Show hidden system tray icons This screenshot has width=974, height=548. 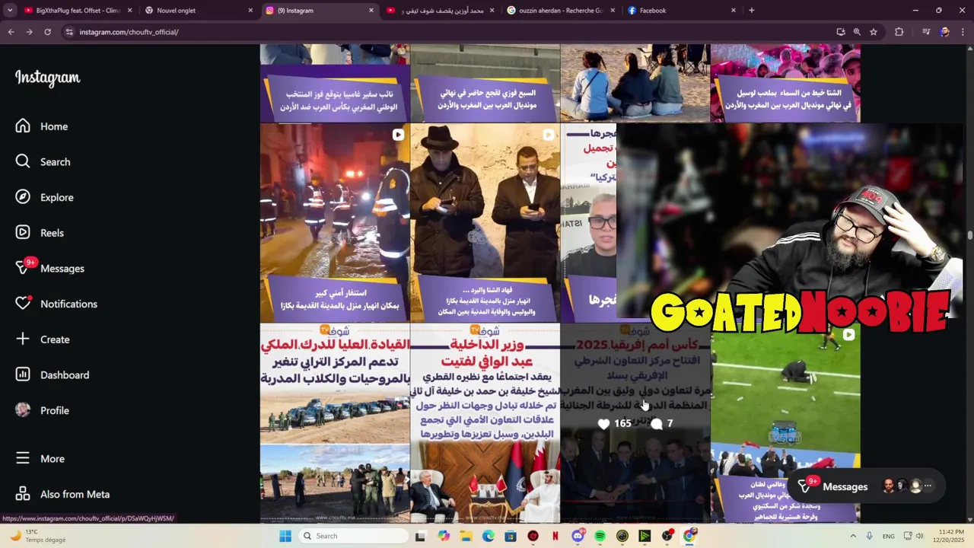[852, 536]
